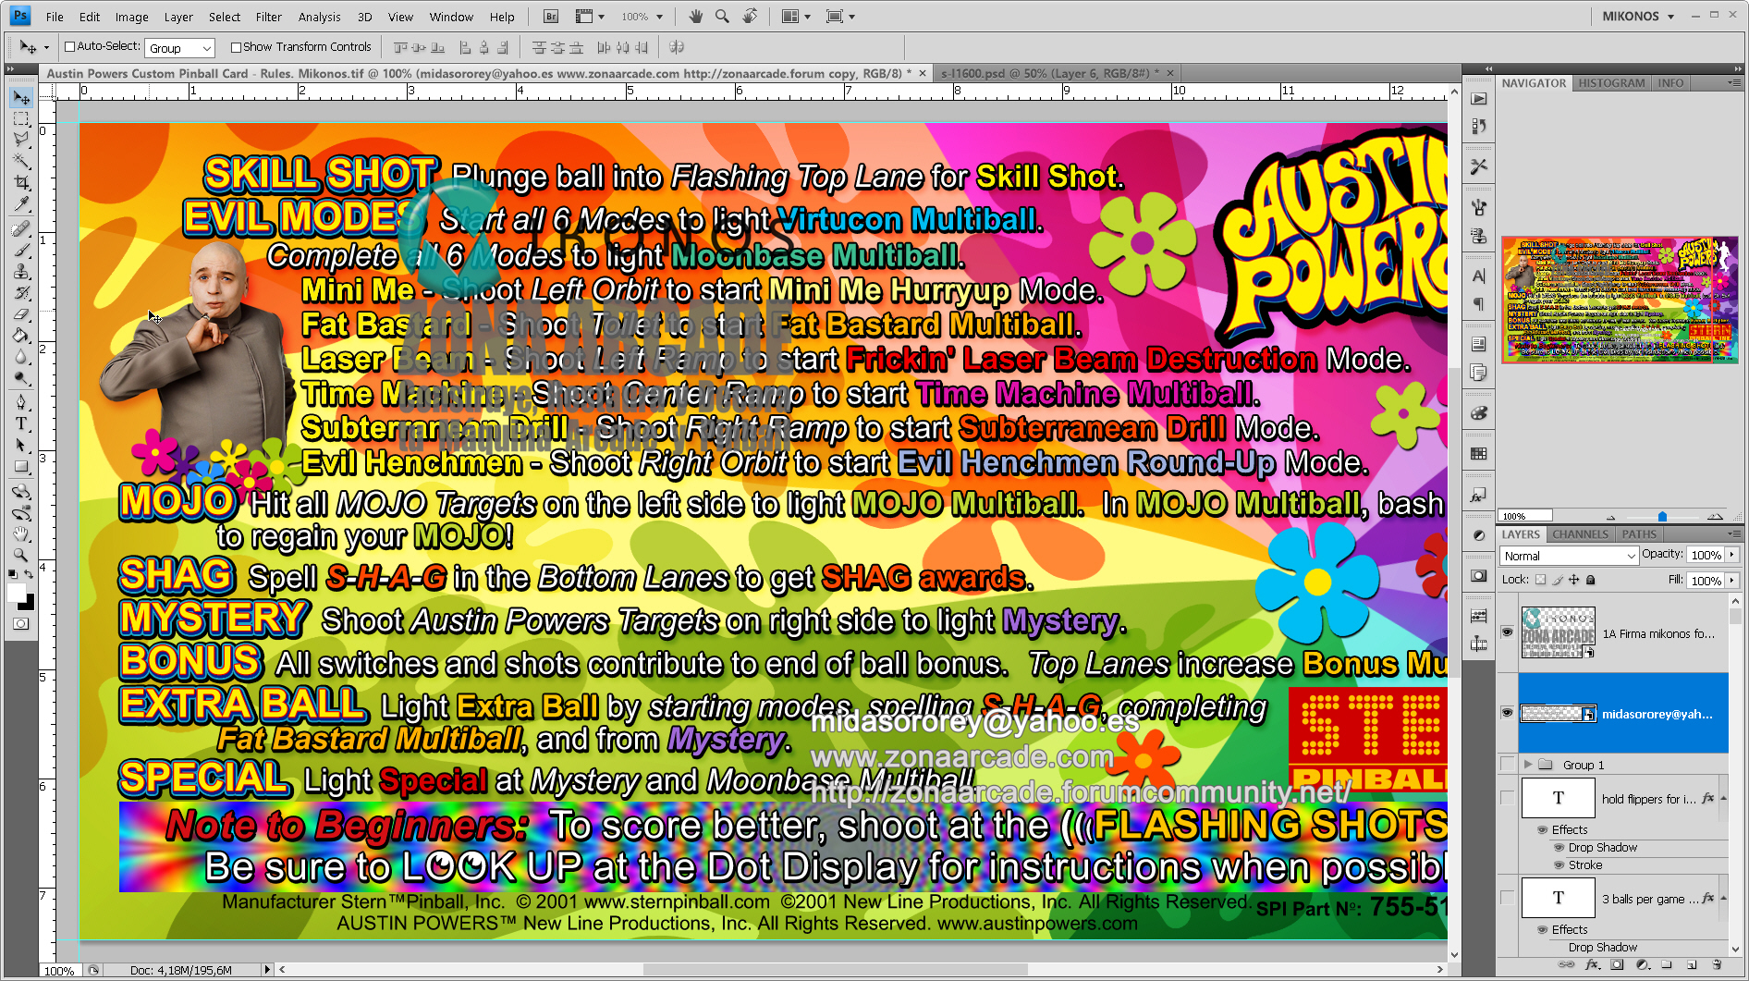Click the foreground color swatch
The image size is (1749, 981).
tap(16, 594)
